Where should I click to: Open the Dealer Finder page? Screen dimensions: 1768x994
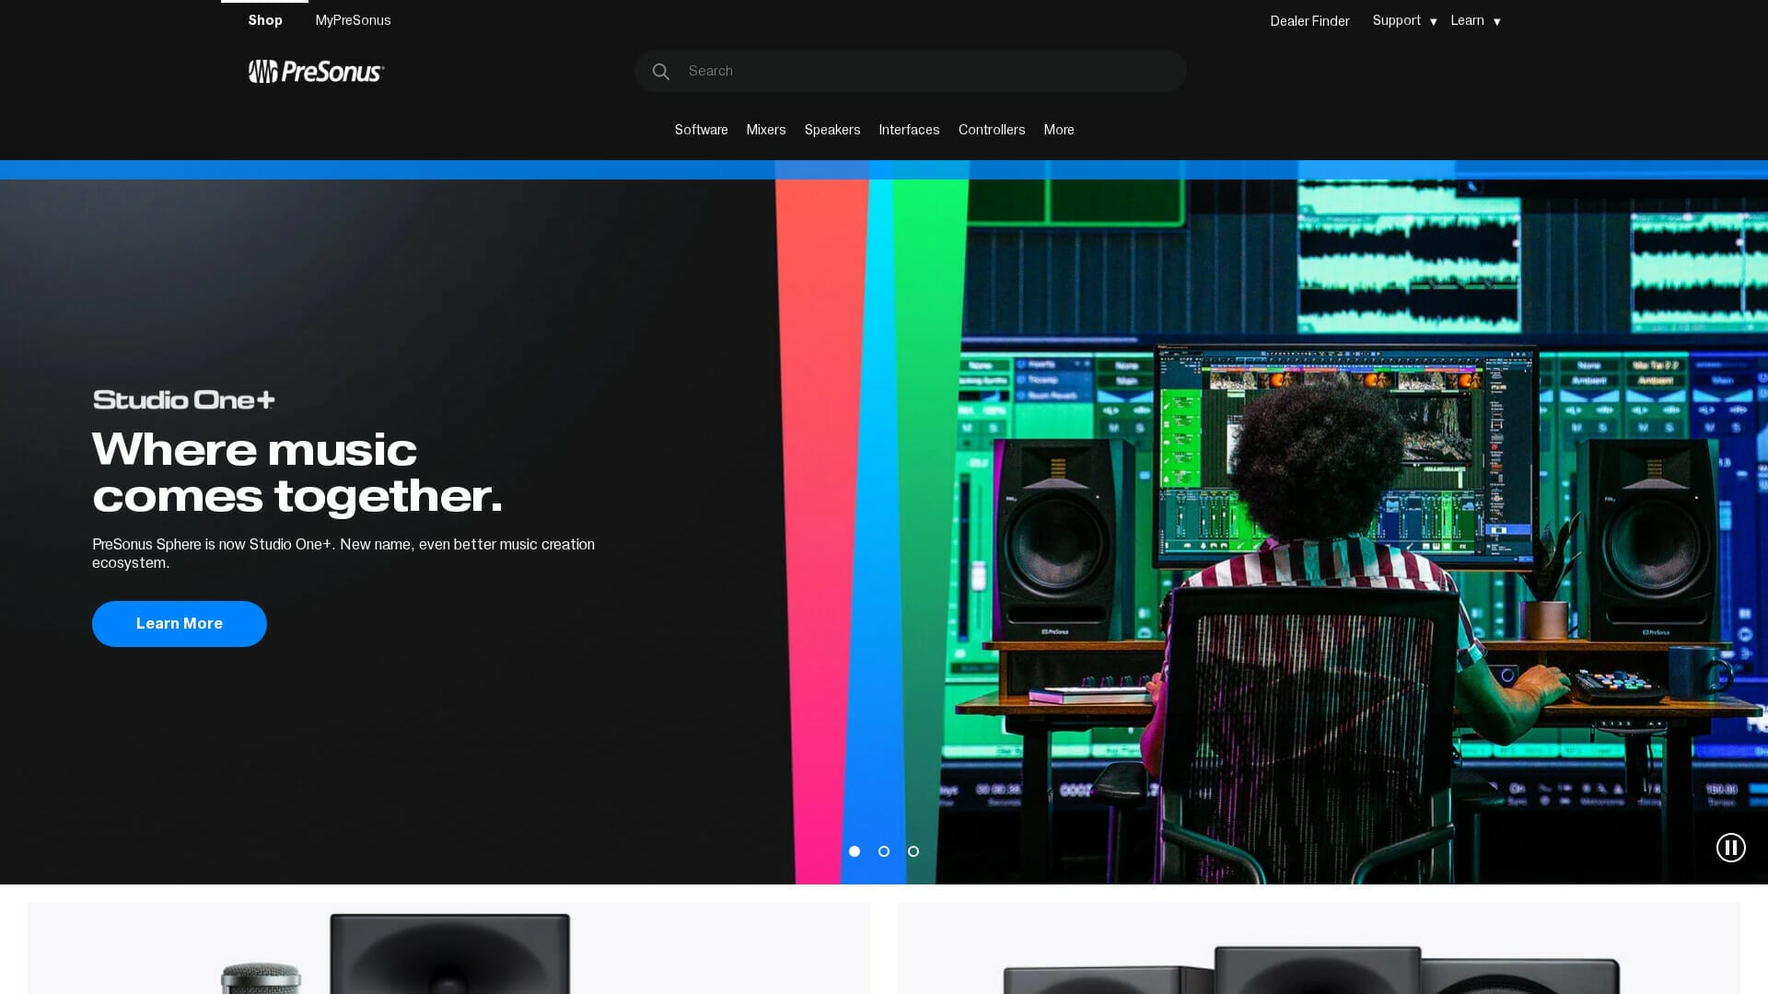pyautogui.click(x=1309, y=20)
